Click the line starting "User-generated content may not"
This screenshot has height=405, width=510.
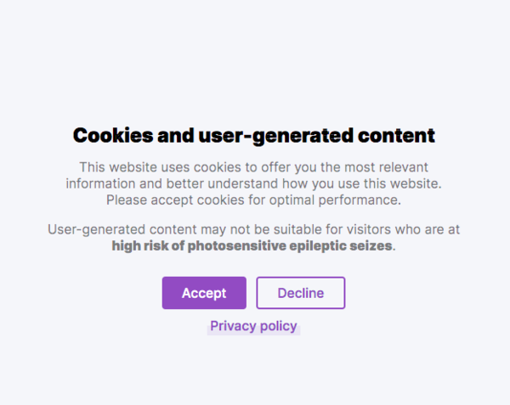tap(253, 229)
